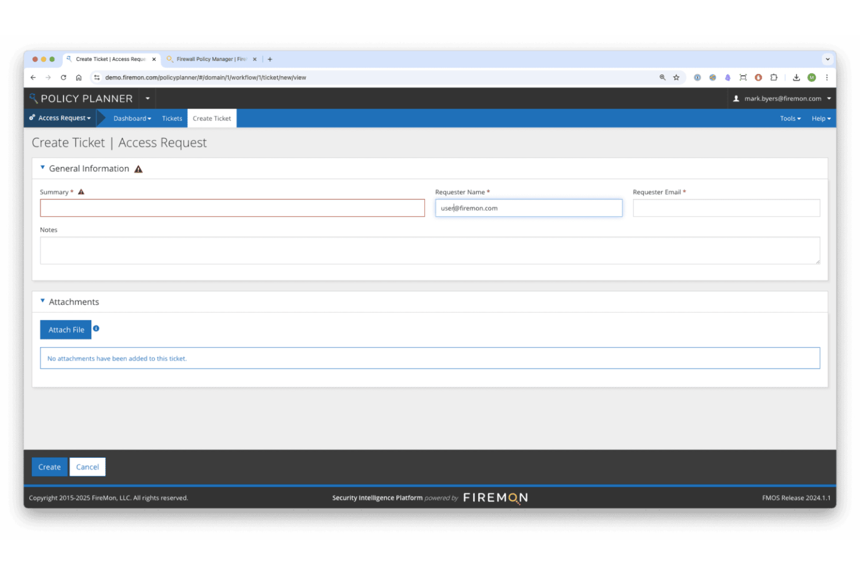Click the Policy Planner magnifying-glass logo icon

tap(34, 98)
